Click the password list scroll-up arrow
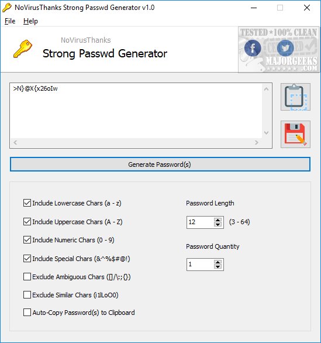The width and height of the screenshot is (321, 343). tap(266, 89)
